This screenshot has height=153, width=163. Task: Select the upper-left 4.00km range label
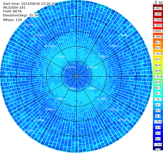tap(39, 35)
